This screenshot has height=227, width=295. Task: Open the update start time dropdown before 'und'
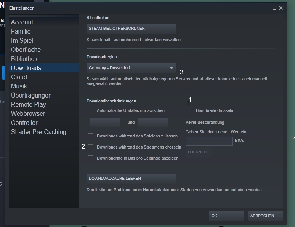coord(105,122)
